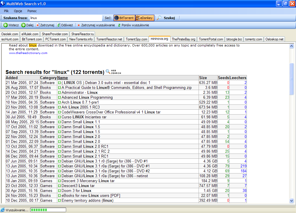296x213 pixels.
Task: Click download icon for Arch Linux 0.7.1-pre1
Action: pos(59,102)
